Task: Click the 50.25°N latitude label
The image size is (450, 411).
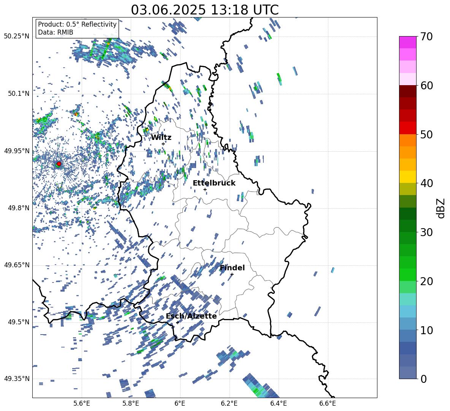Action: tap(17, 36)
